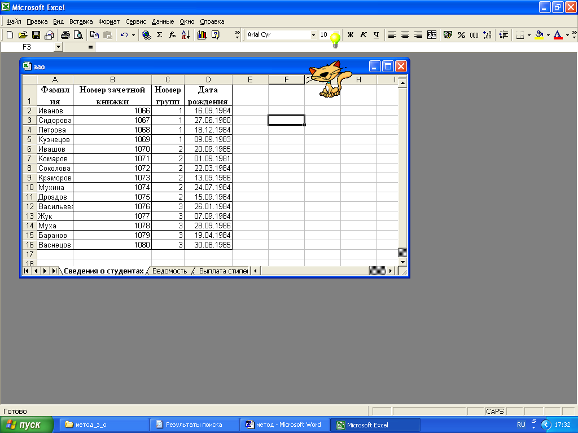Open the Undo history dropdown arrow

[x=133, y=34]
